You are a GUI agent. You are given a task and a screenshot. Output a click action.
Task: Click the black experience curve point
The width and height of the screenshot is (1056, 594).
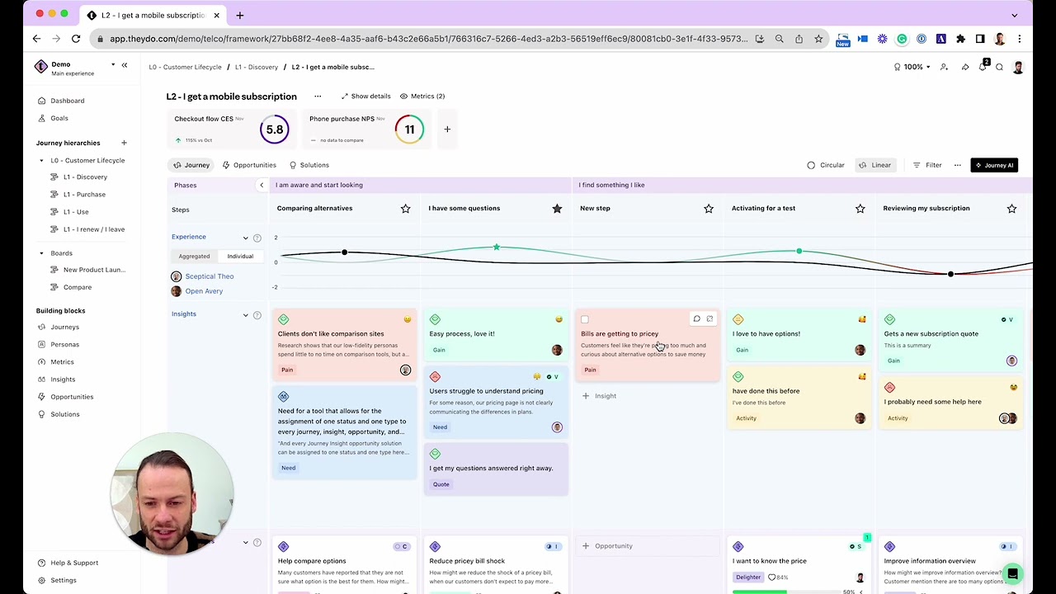[x=345, y=252]
